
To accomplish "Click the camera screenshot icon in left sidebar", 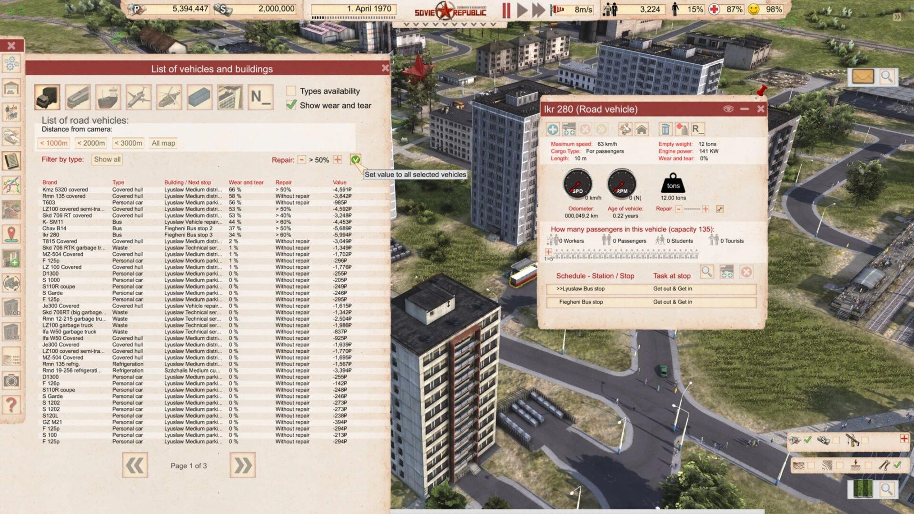I will click(11, 380).
